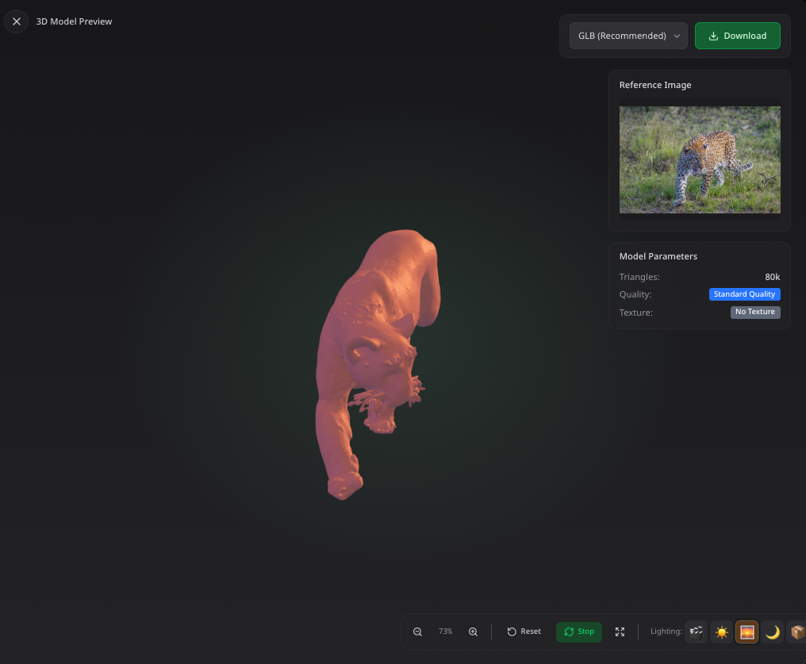This screenshot has width=806, height=664.
Task: Reset the model view
Action: click(524, 631)
